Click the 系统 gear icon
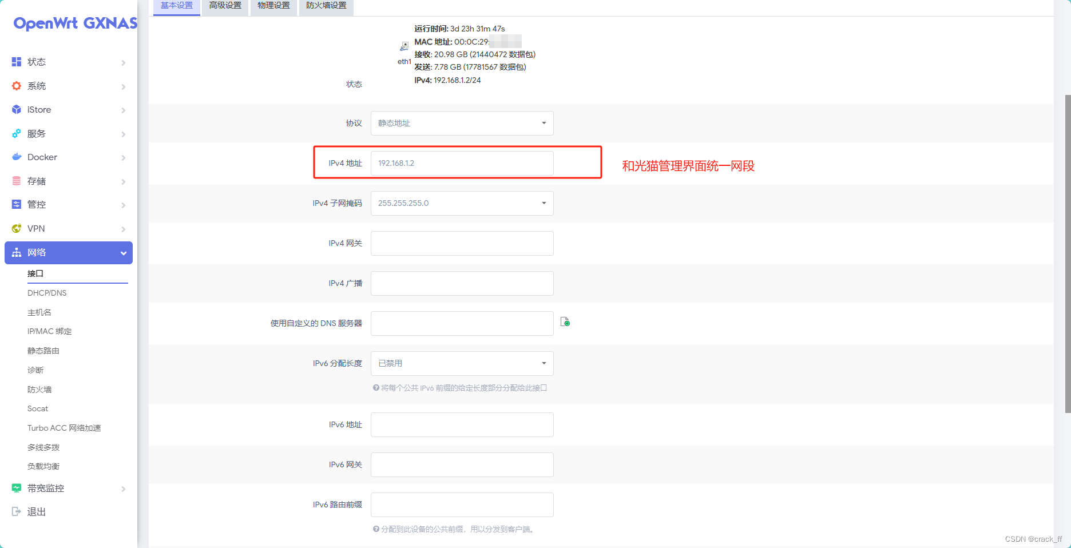 [17, 86]
